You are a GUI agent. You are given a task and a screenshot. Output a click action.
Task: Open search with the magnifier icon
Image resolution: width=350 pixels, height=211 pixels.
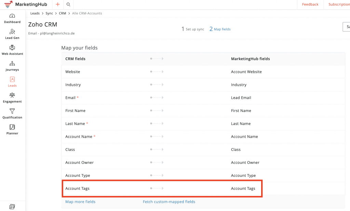(x=68, y=4)
